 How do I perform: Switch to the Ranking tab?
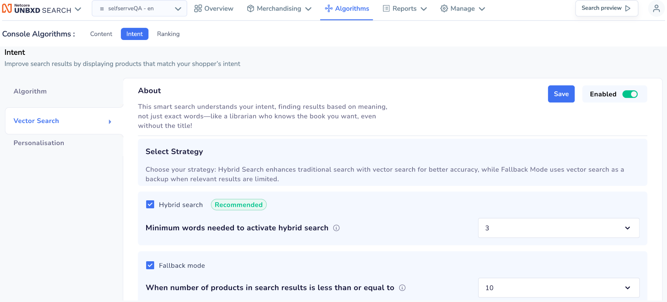tap(168, 34)
